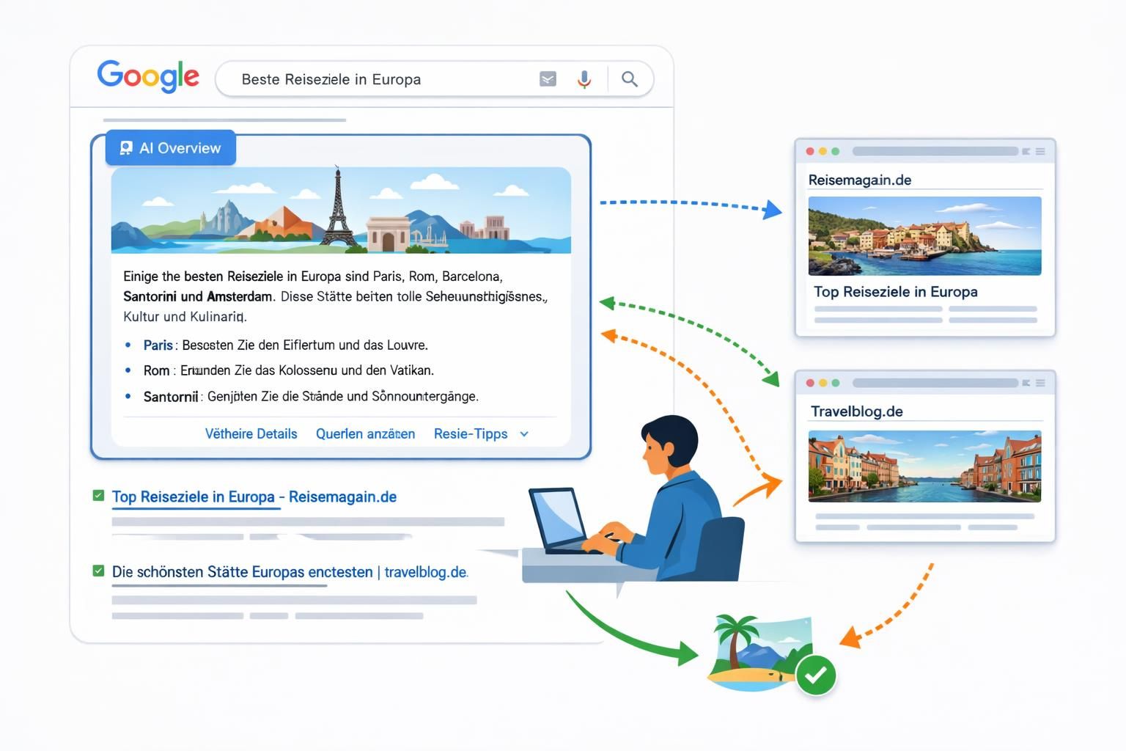Toggle the checkbox beside Top Reiseziele result
1126x751 pixels.
(98, 496)
